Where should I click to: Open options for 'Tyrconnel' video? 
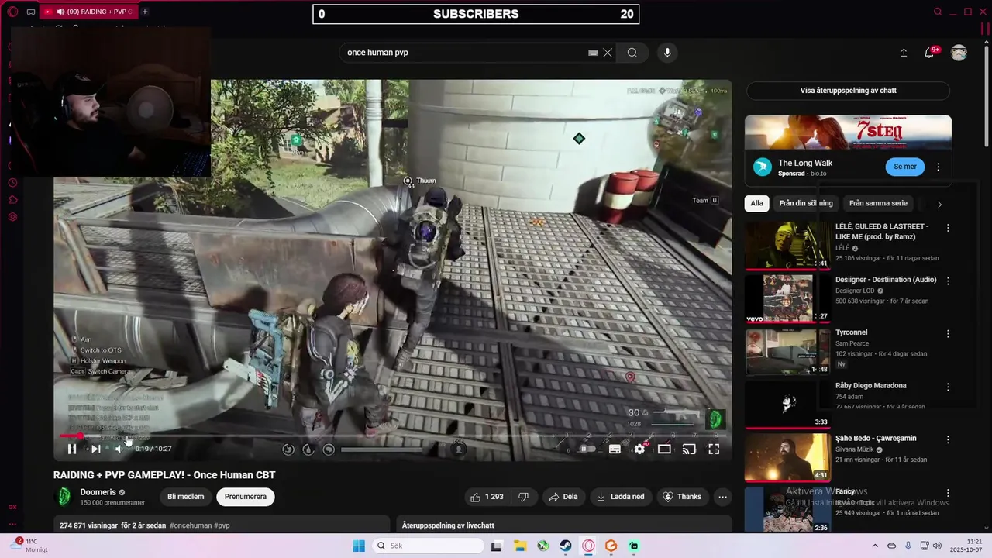click(x=947, y=333)
